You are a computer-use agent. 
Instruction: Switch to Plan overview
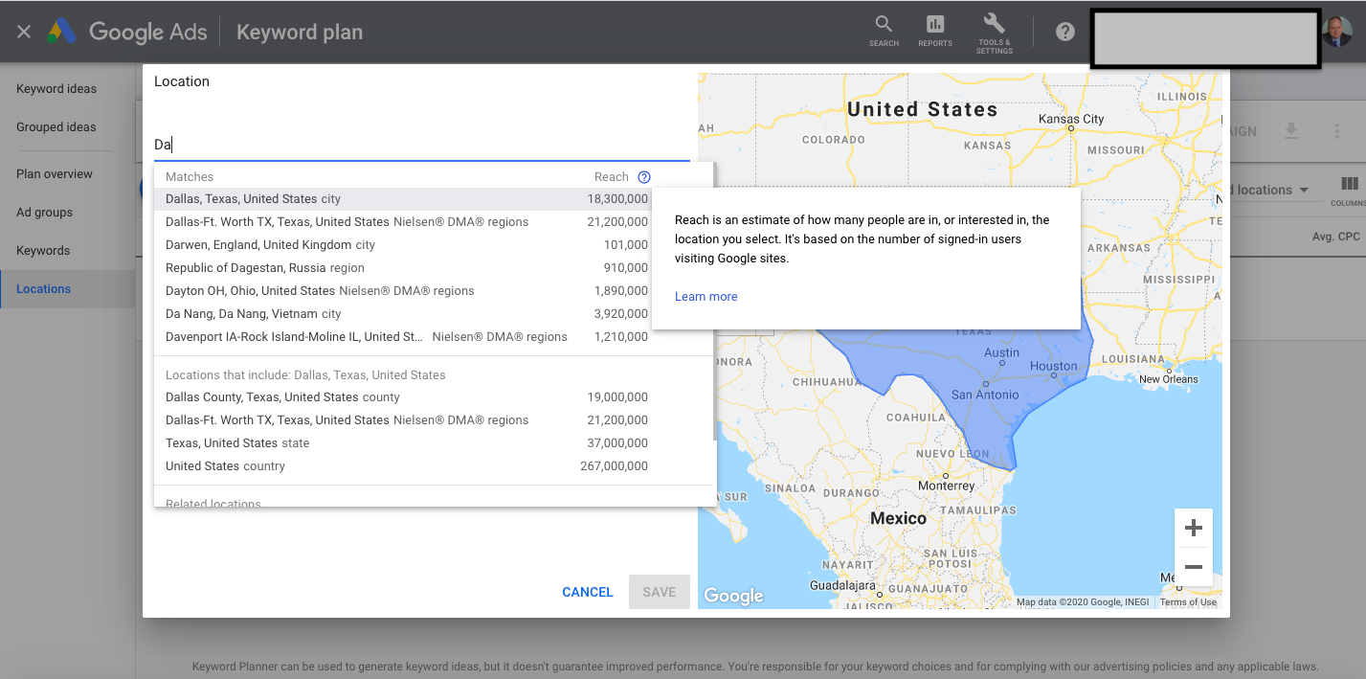[x=55, y=174]
